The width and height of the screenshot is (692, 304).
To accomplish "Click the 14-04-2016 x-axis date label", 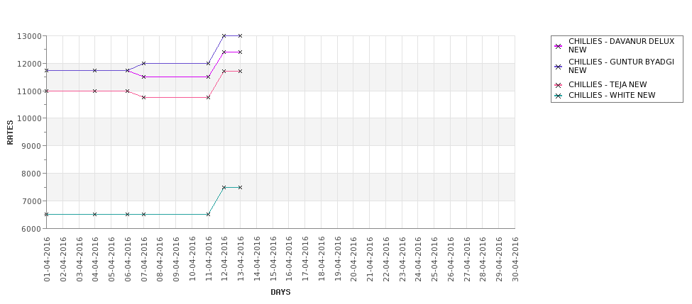I will [257, 259].
